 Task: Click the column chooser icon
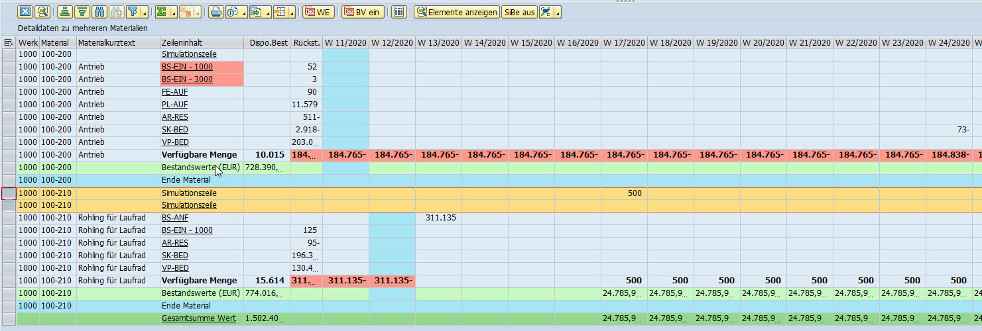(x=399, y=12)
